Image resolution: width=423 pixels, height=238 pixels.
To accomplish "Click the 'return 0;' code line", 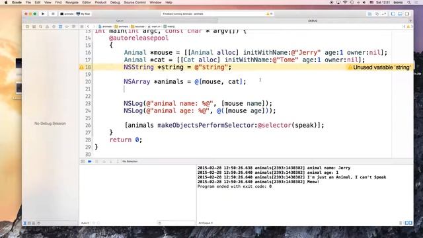I will [x=126, y=139].
